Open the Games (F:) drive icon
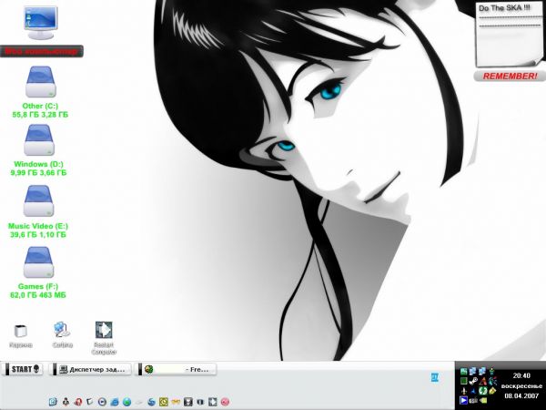Image resolution: width=546 pixels, height=410 pixels. pyautogui.click(x=38, y=262)
